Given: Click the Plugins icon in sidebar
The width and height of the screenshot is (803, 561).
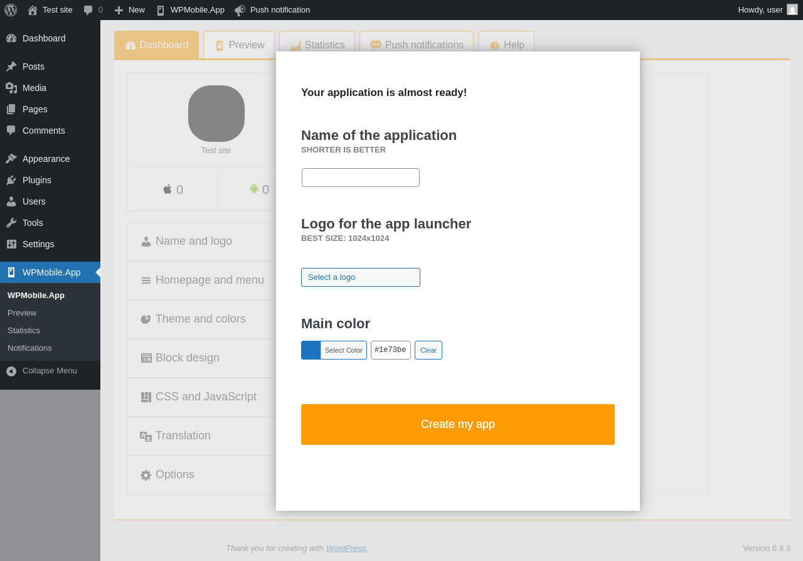Looking at the screenshot, I should tap(11, 180).
